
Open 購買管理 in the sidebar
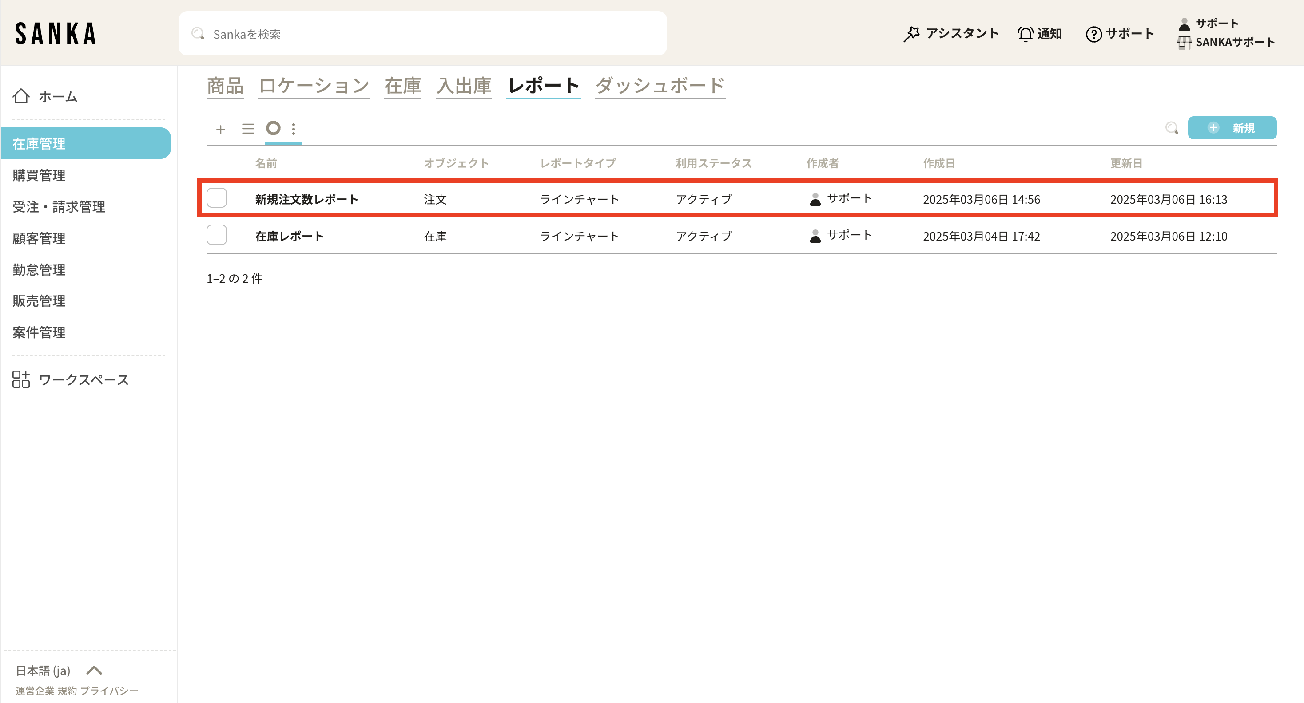(x=39, y=175)
